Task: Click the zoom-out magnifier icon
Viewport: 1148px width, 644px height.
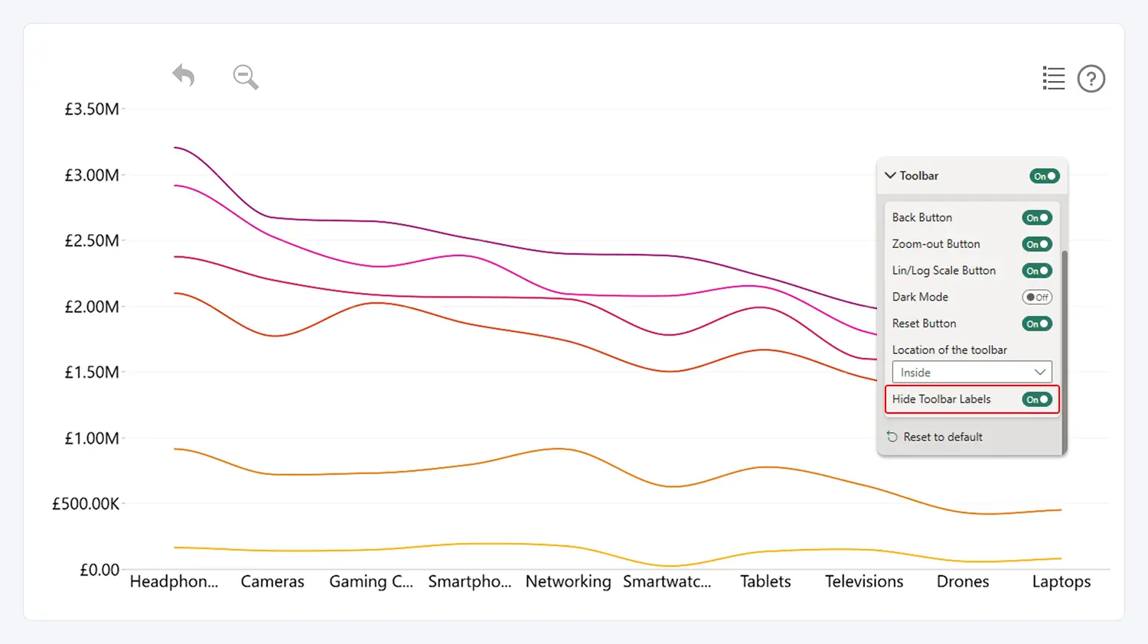Action: click(246, 76)
